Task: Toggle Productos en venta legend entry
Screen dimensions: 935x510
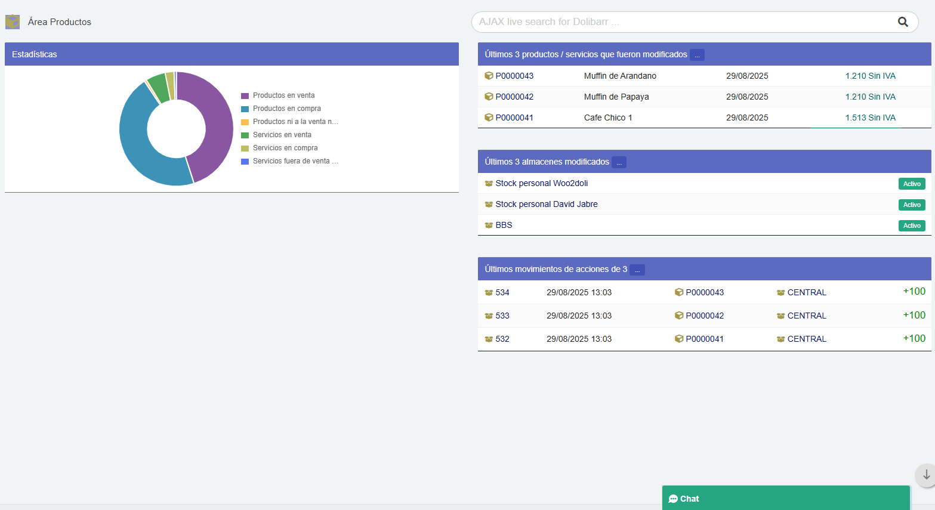Action: (283, 95)
